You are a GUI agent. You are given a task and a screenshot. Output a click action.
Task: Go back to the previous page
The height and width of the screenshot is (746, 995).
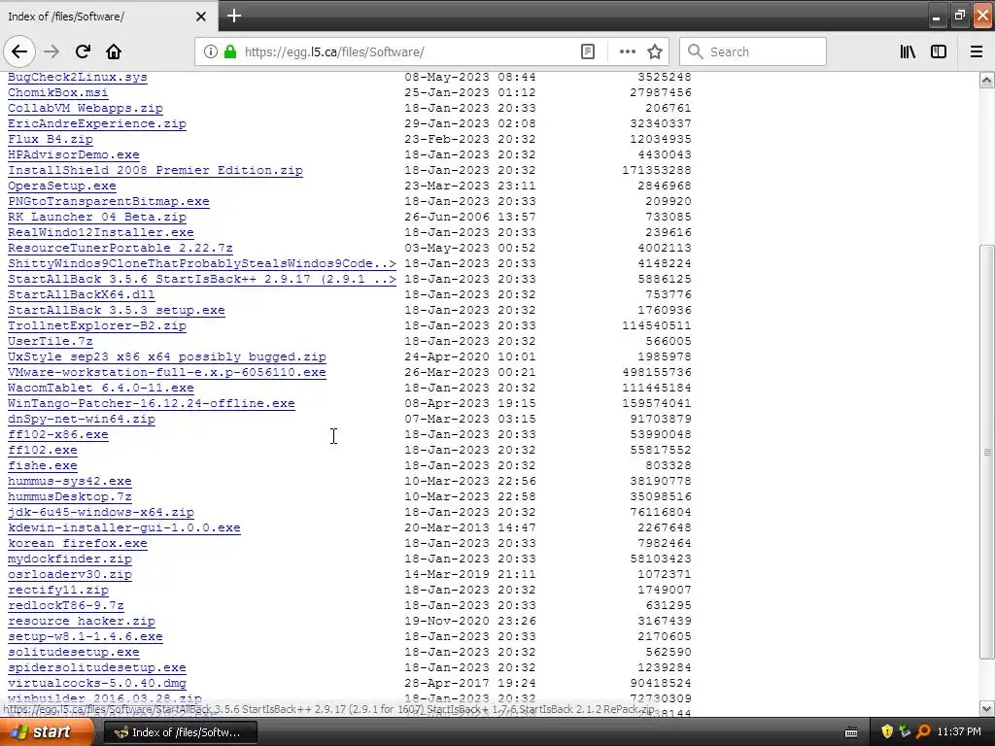(x=19, y=52)
